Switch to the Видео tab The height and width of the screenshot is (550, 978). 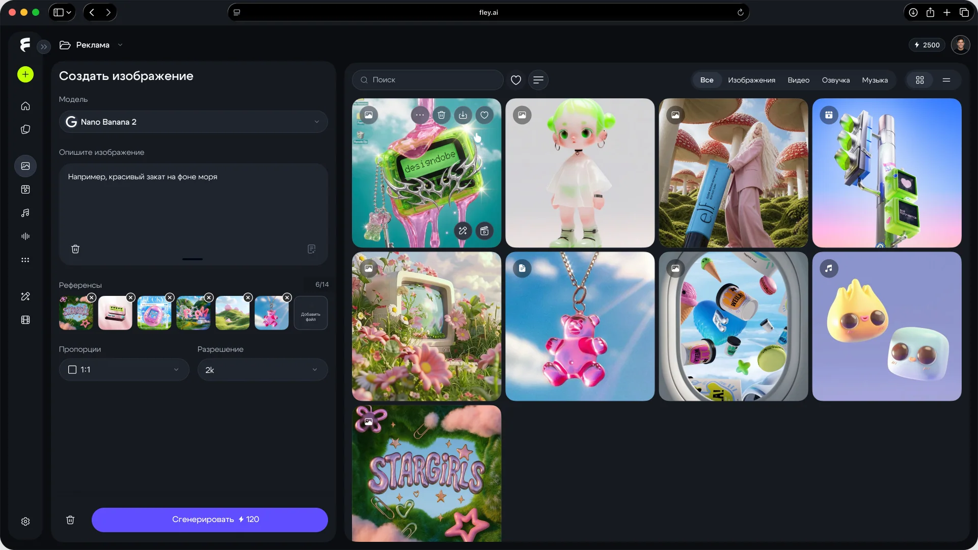pos(799,80)
